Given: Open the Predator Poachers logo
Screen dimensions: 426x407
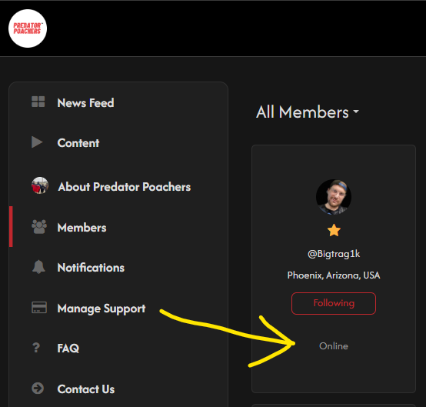Looking at the screenshot, I should click(28, 28).
